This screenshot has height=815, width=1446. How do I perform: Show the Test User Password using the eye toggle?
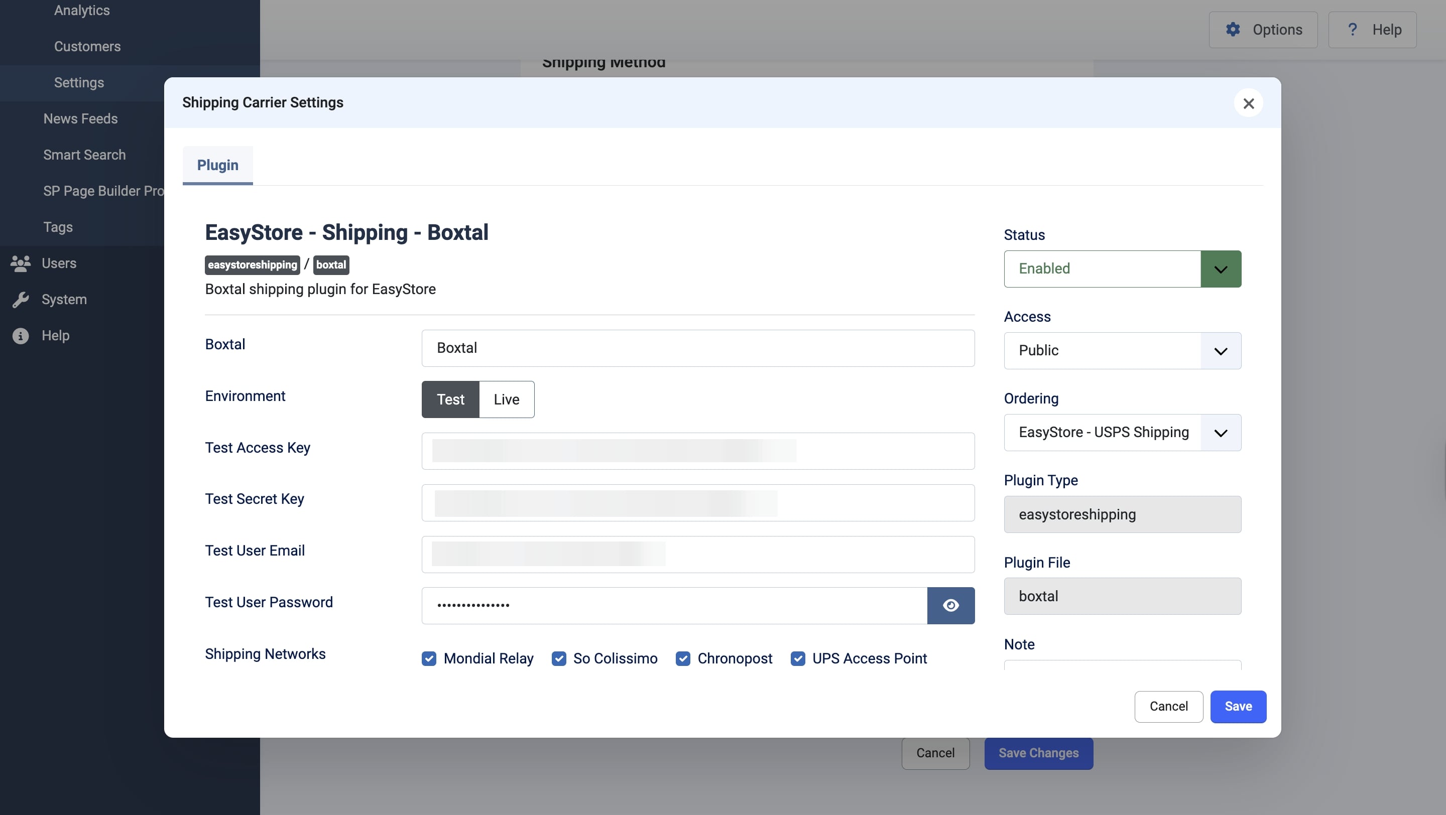coord(951,605)
